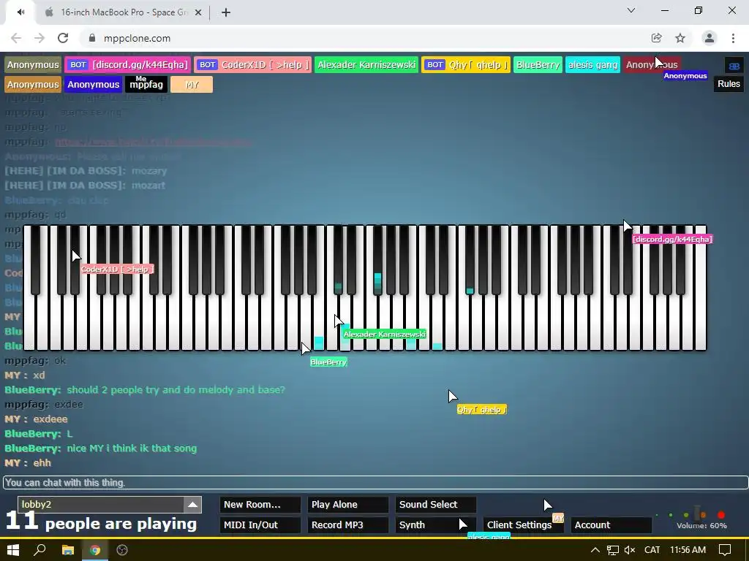Click the faded chat link from mppfag
The height and width of the screenshot is (561, 749).
154,142
